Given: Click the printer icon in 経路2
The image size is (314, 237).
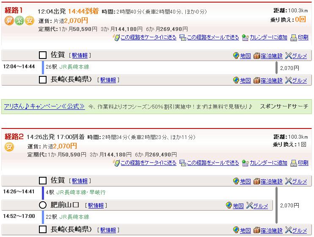Looking at the screenshot, I should pos(294,163).
